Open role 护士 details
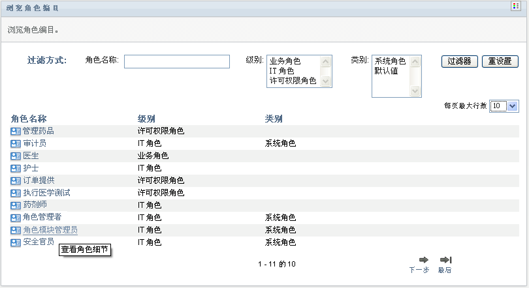 [31, 168]
